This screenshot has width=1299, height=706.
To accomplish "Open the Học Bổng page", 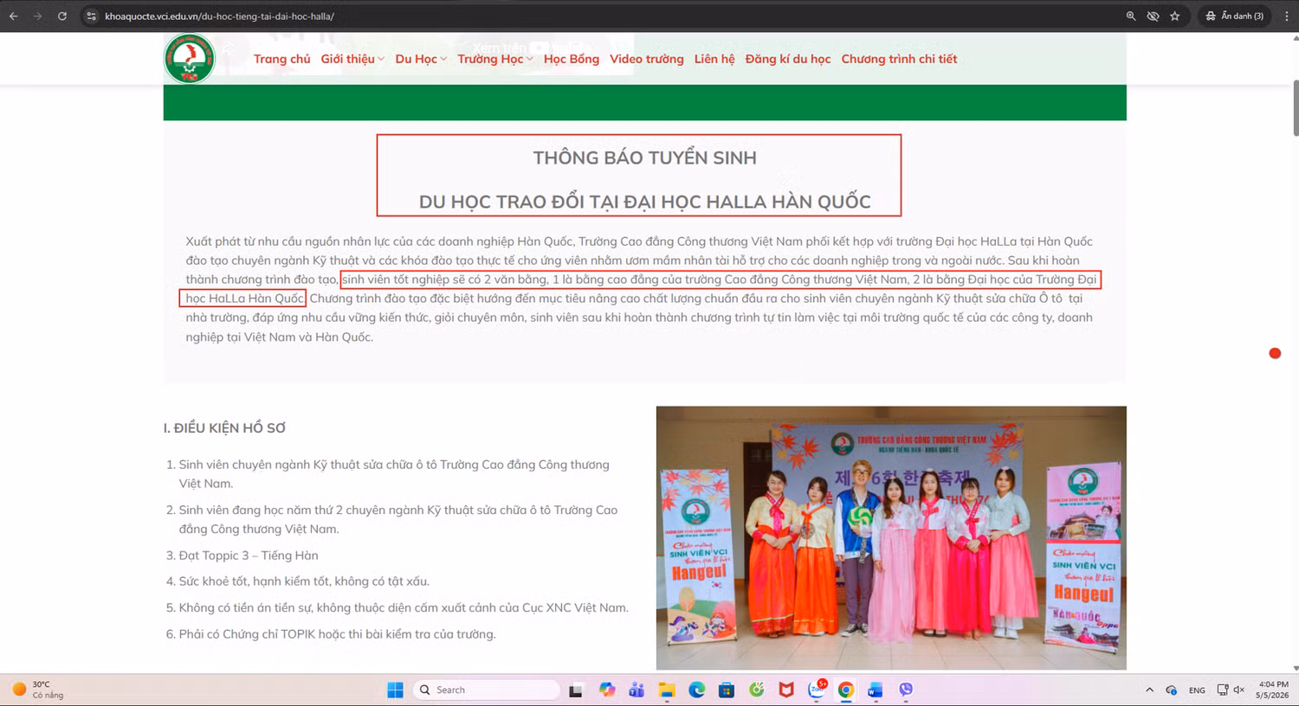I will coord(572,59).
